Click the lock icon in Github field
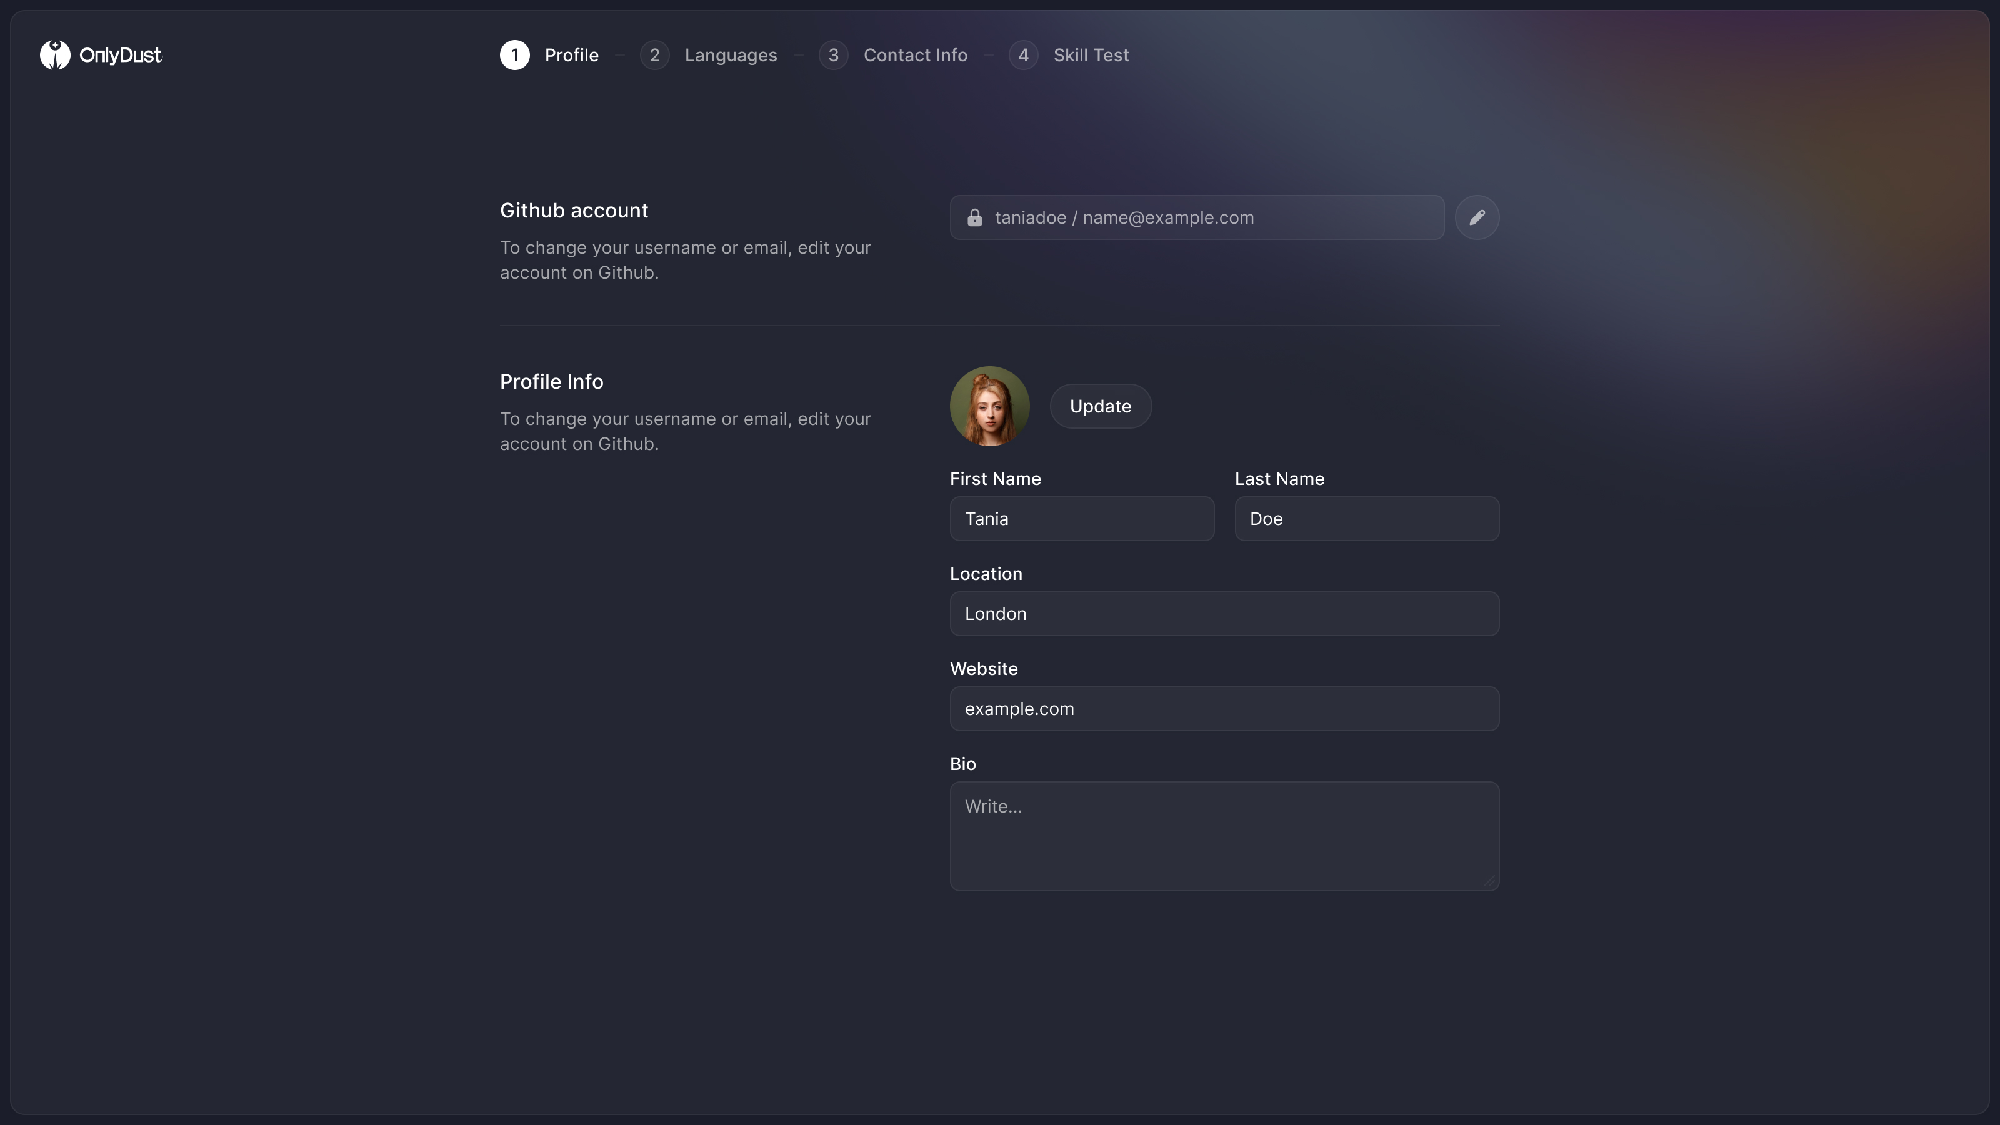Screen dimensions: 2000x1125 click(974, 218)
